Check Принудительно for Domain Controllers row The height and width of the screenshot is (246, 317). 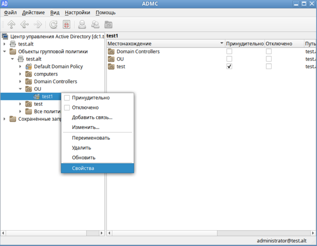click(x=229, y=52)
